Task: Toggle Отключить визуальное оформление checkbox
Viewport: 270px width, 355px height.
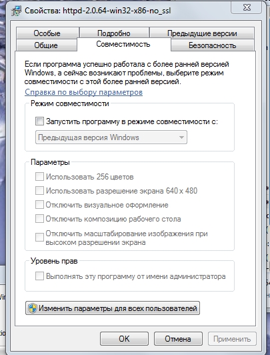Action: [x=39, y=205]
